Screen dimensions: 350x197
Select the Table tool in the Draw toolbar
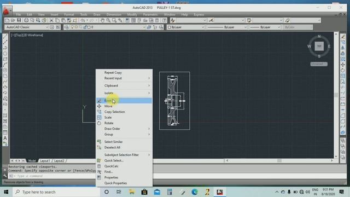[x=5, y=132]
